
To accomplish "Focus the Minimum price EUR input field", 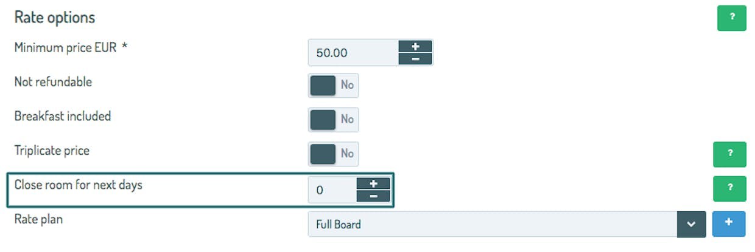I will [x=354, y=53].
